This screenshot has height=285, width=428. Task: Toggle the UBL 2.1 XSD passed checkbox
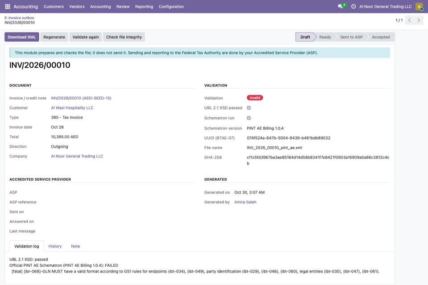[x=249, y=108]
